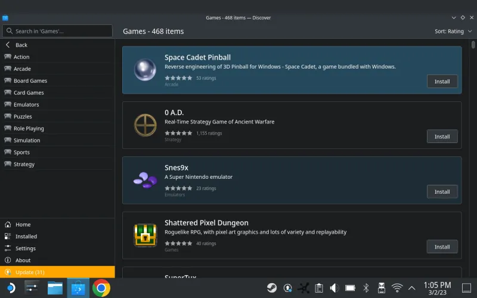Image resolution: width=477 pixels, height=298 pixels.
Task: Click the Search in 'Games' field
Action: [57, 31]
